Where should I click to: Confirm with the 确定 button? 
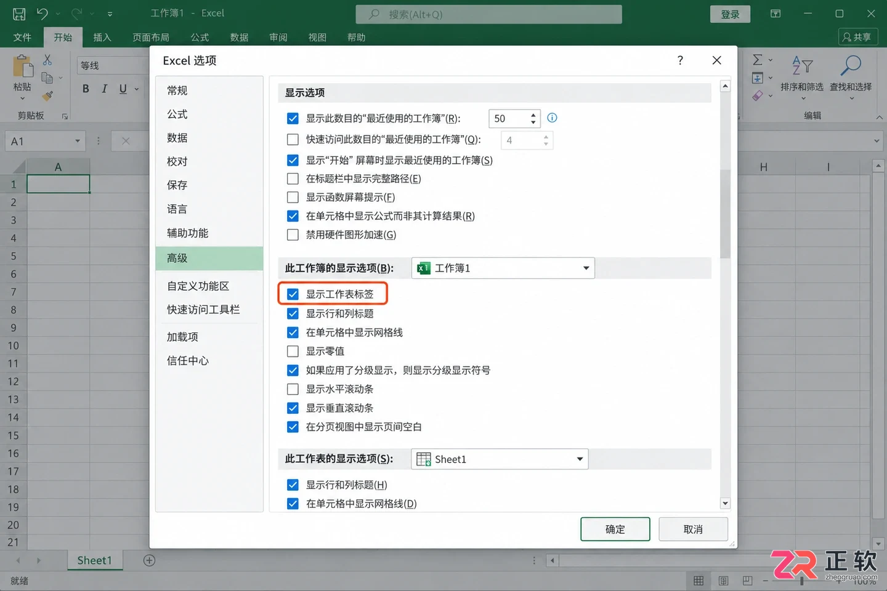coord(615,529)
